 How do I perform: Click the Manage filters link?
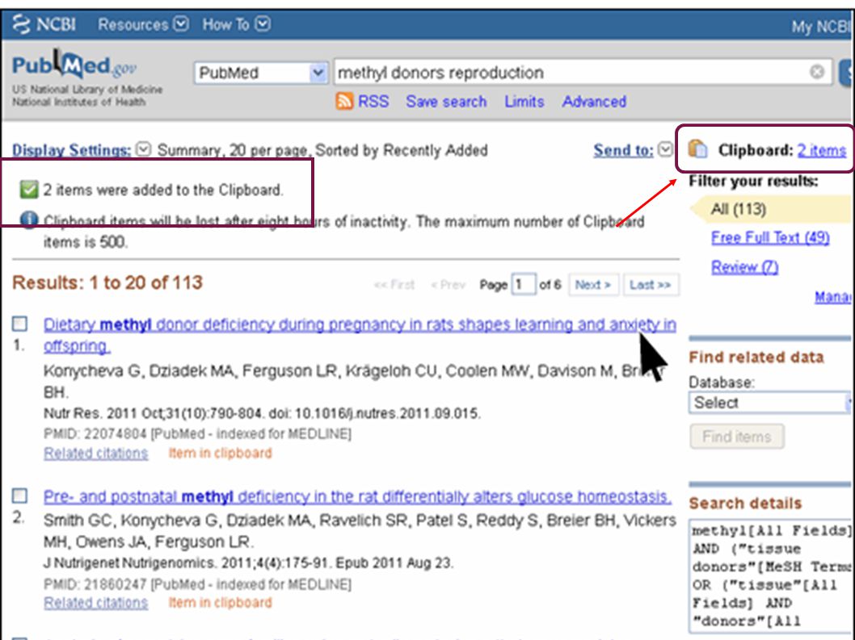[x=832, y=297]
